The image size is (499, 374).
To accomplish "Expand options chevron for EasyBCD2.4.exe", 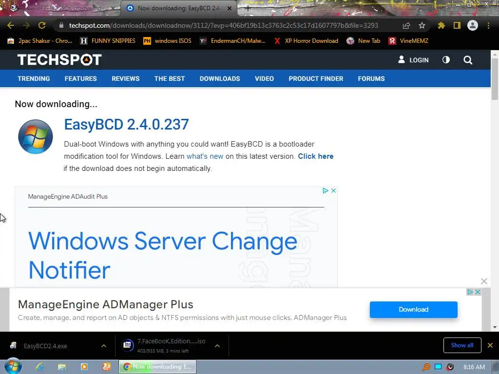I will pyautogui.click(x=104, y=346).
